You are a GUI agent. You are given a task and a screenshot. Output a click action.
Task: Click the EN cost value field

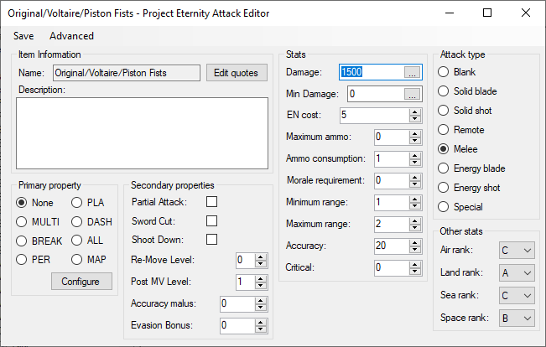[x=375, y=115]
